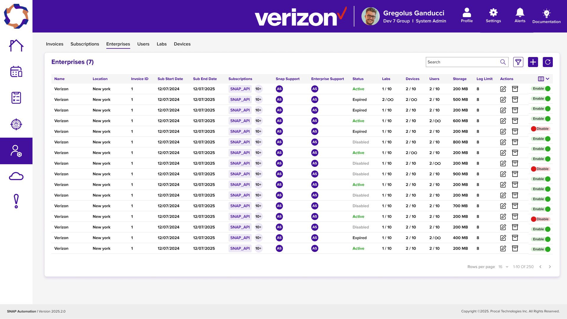Viewport: 567px width, 319px height.
Task: Expand the 10+ subscriptions badge in the 900 MB row
Action: [258, 174]
